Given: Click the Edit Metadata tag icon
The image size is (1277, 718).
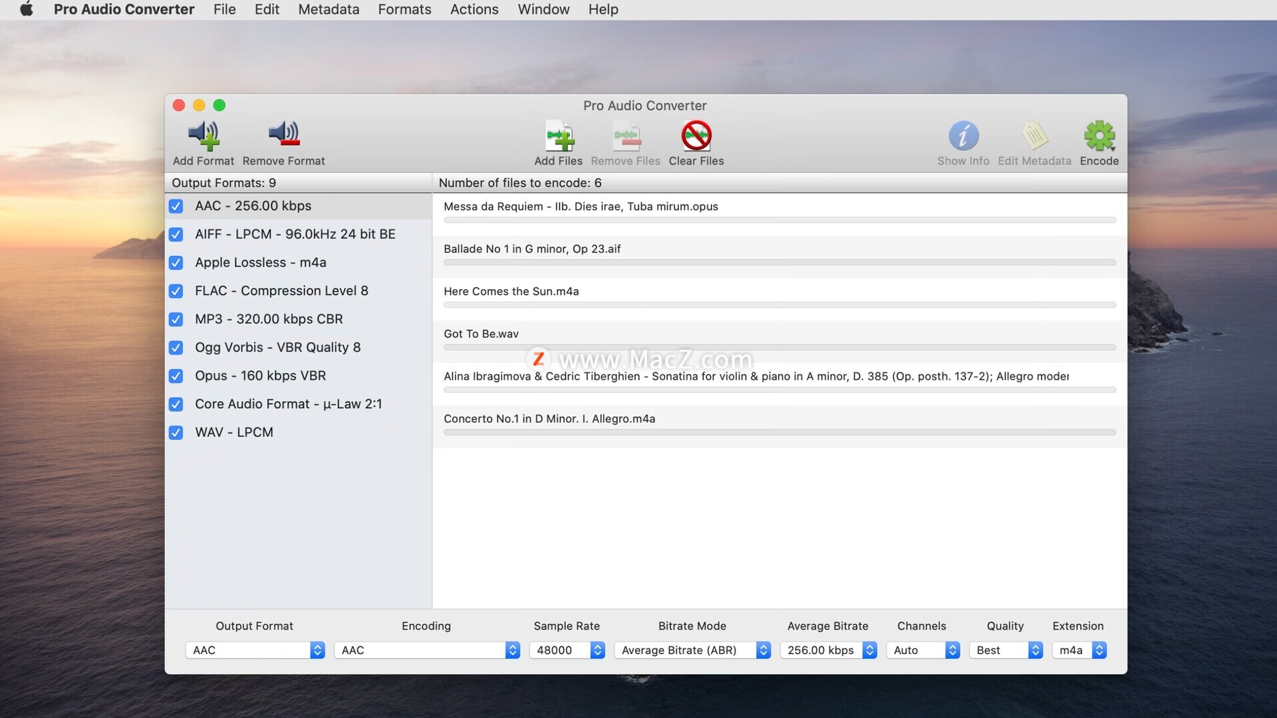Looking at the screenshot, I should [1035, 136].
